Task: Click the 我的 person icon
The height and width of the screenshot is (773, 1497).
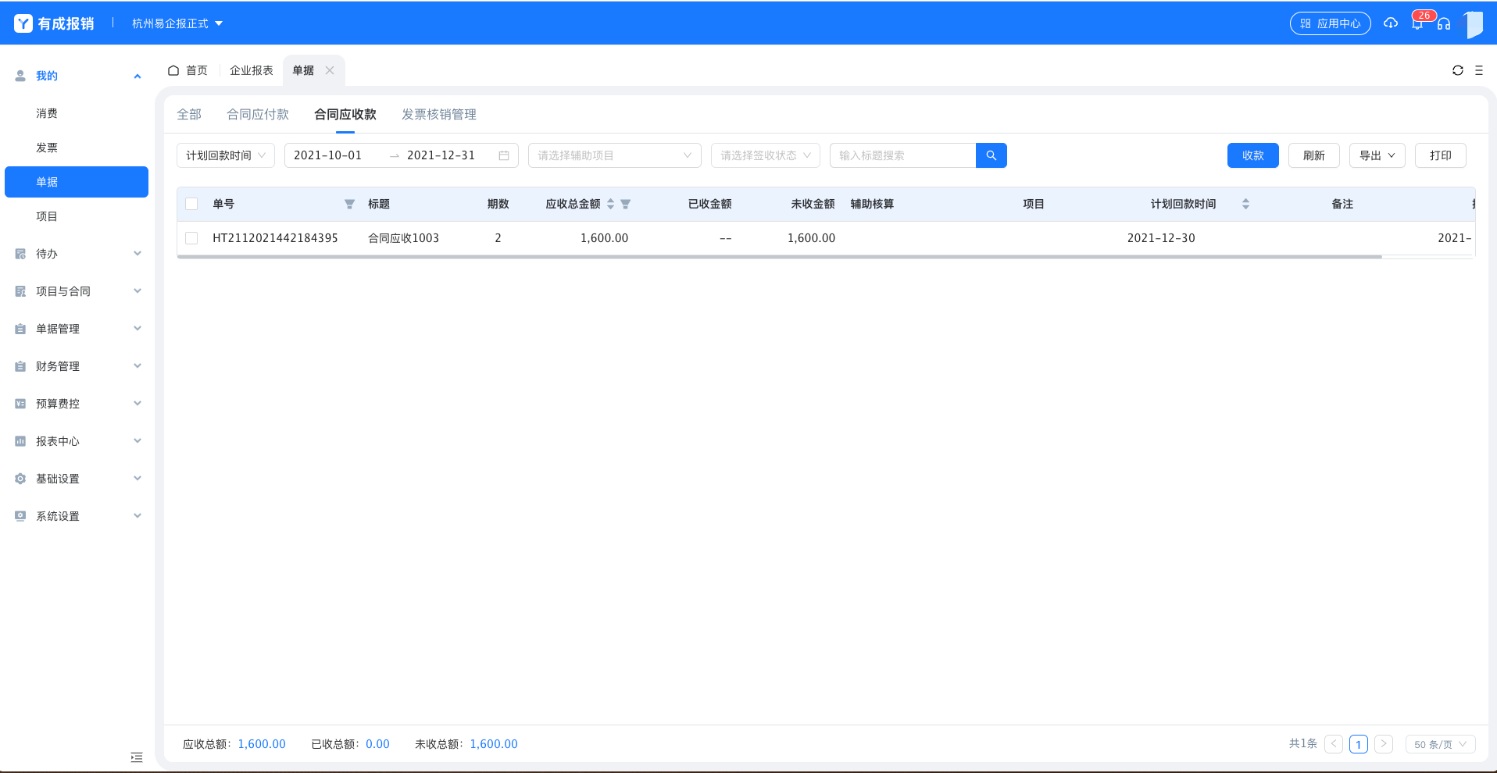Action: [20, 76]
